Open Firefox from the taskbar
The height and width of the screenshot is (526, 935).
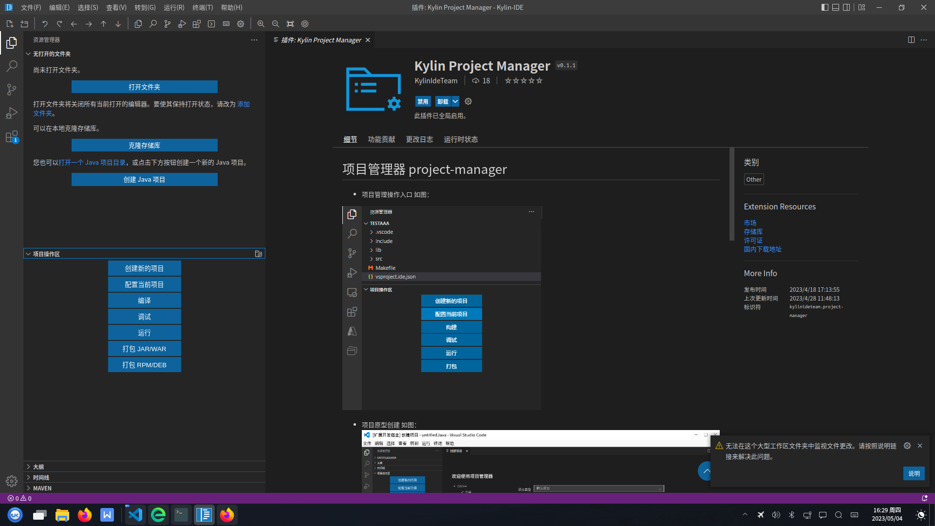[85, 515]
